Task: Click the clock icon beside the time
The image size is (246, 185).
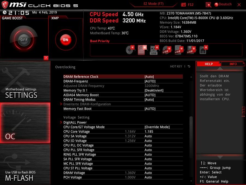Action: (5, 12)
